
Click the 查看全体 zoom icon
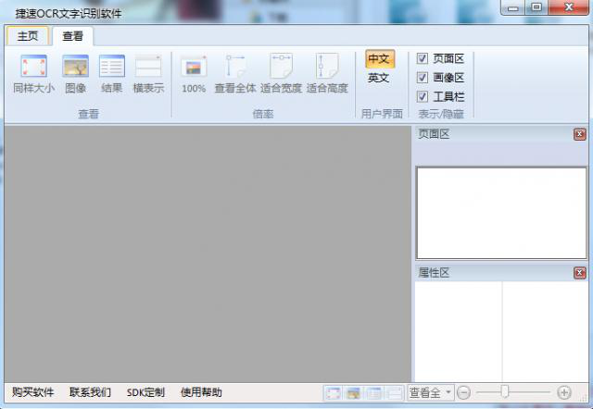pyautogui.click(x=235, y=74)
